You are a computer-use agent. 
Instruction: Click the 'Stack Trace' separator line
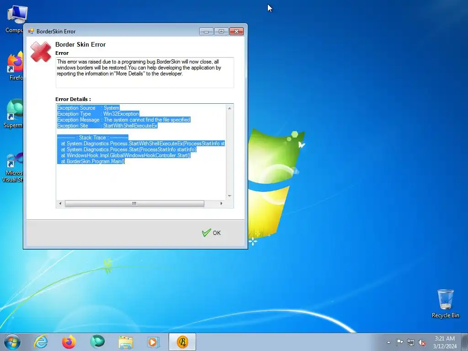[x=92, y=138]
